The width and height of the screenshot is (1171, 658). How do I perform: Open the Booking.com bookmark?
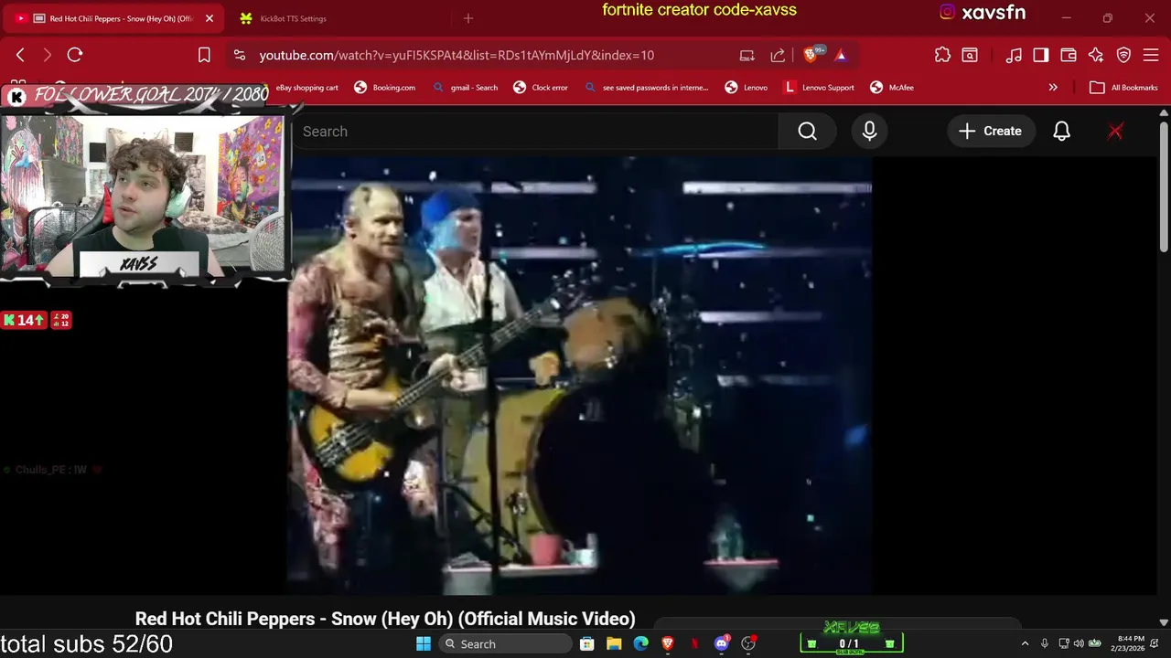(384, 88)
